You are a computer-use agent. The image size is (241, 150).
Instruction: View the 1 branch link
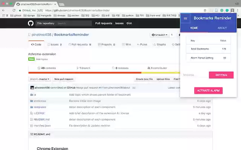(x=83, y=68)
